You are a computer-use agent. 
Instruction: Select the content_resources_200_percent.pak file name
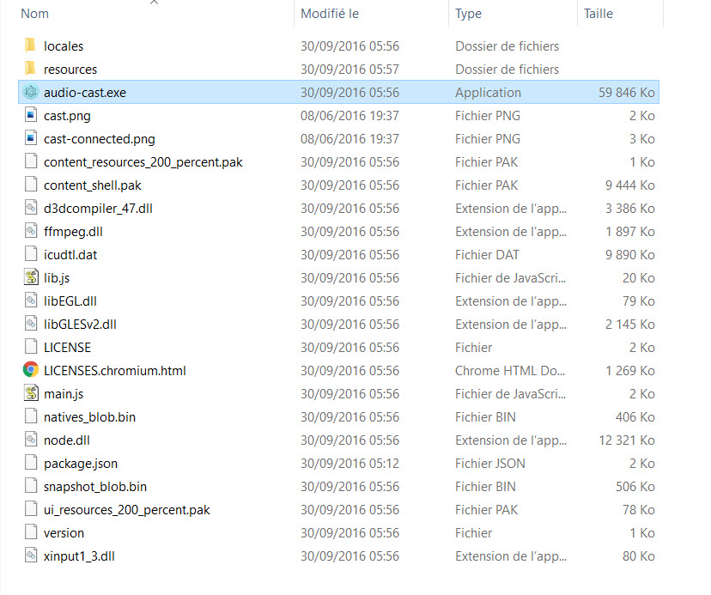pos(143,162)
